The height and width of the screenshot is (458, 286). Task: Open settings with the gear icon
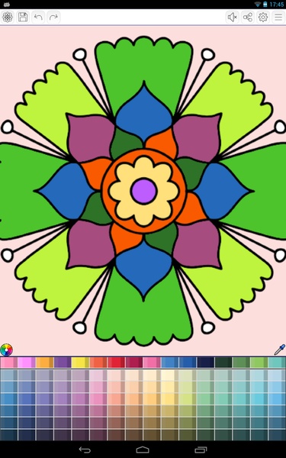coord(263,18)
